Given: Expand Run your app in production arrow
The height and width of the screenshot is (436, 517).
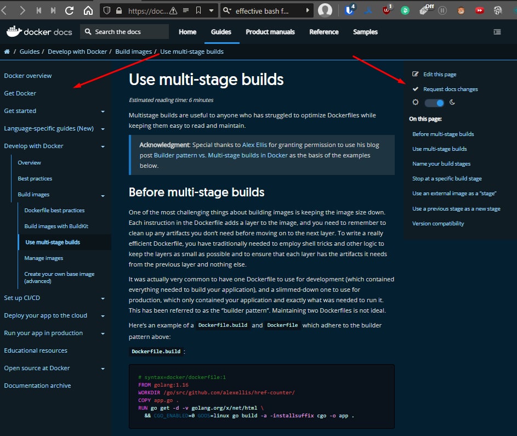Looking at the screenshot, I should (x=103, y=333).
